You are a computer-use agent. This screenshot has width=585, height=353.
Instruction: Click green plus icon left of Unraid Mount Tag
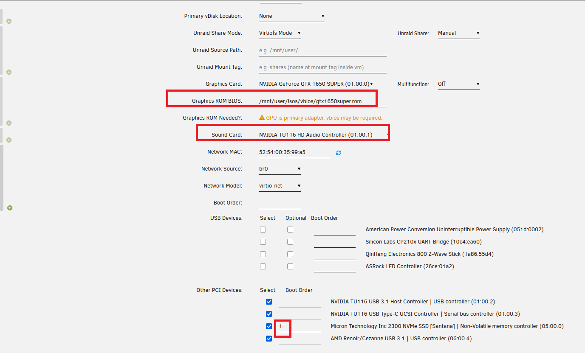tap(9, 72)
